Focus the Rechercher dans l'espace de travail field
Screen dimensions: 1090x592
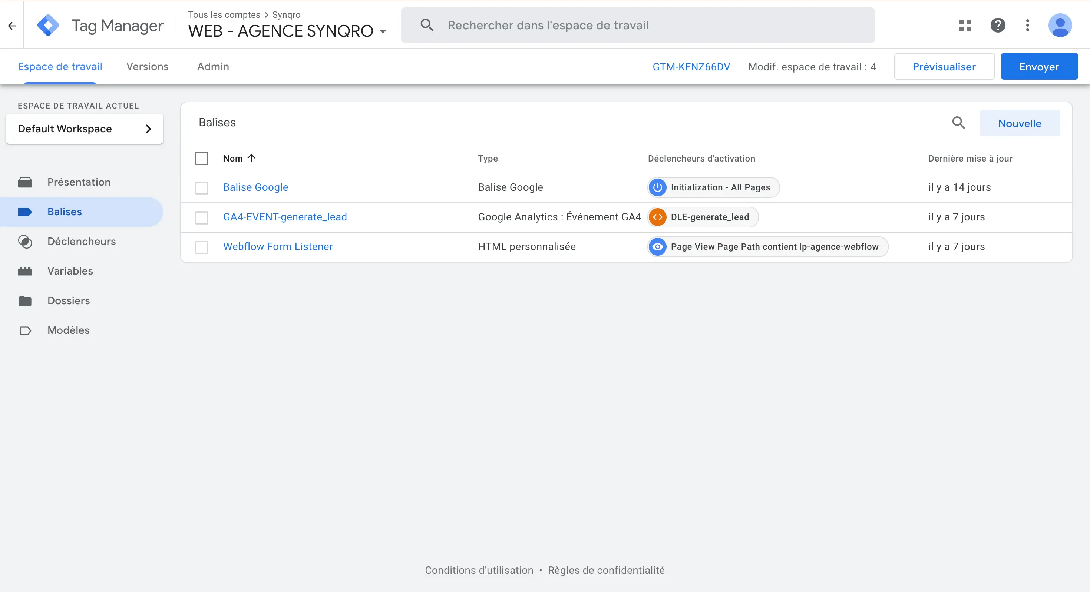(638, 25)
